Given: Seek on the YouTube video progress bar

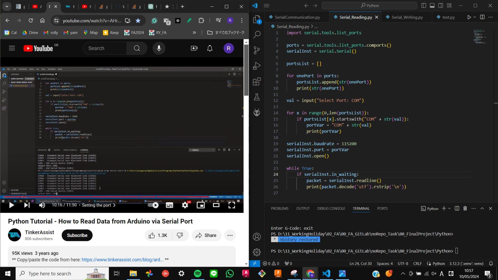Looking at the screenshot, I should [x=122, y=196].
